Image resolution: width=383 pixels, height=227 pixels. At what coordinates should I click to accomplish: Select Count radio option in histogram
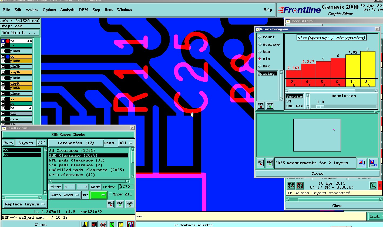260,37
